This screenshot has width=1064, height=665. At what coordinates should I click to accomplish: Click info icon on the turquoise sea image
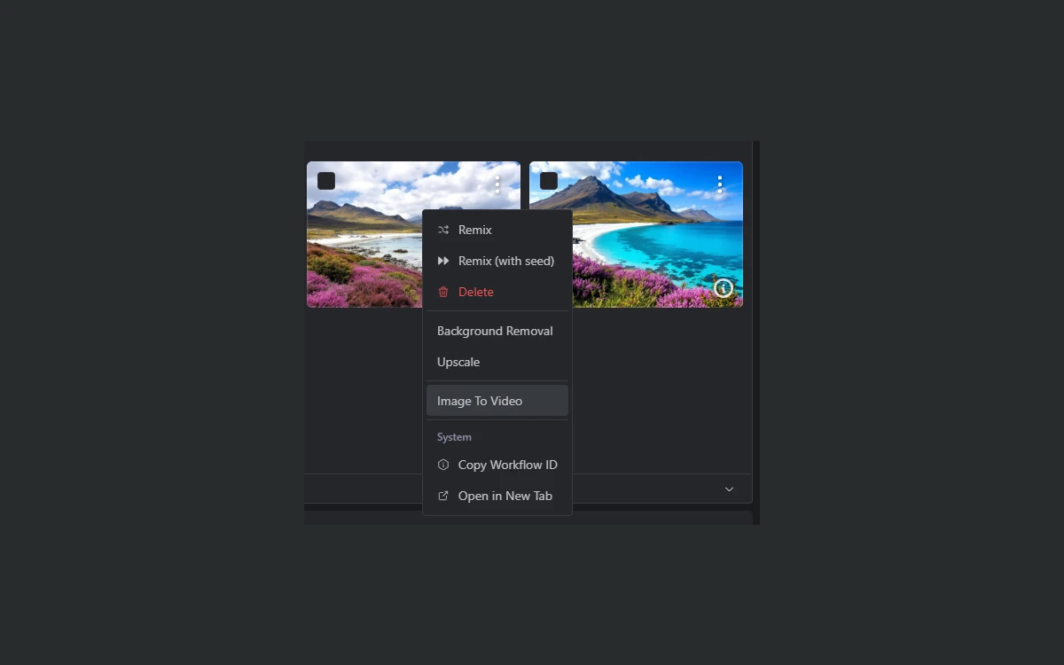[724, 288]
